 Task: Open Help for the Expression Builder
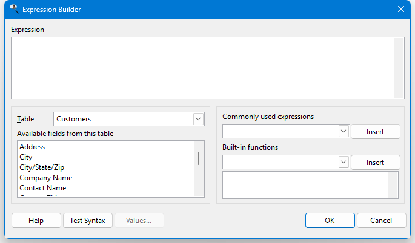click(x=36, y=221)
